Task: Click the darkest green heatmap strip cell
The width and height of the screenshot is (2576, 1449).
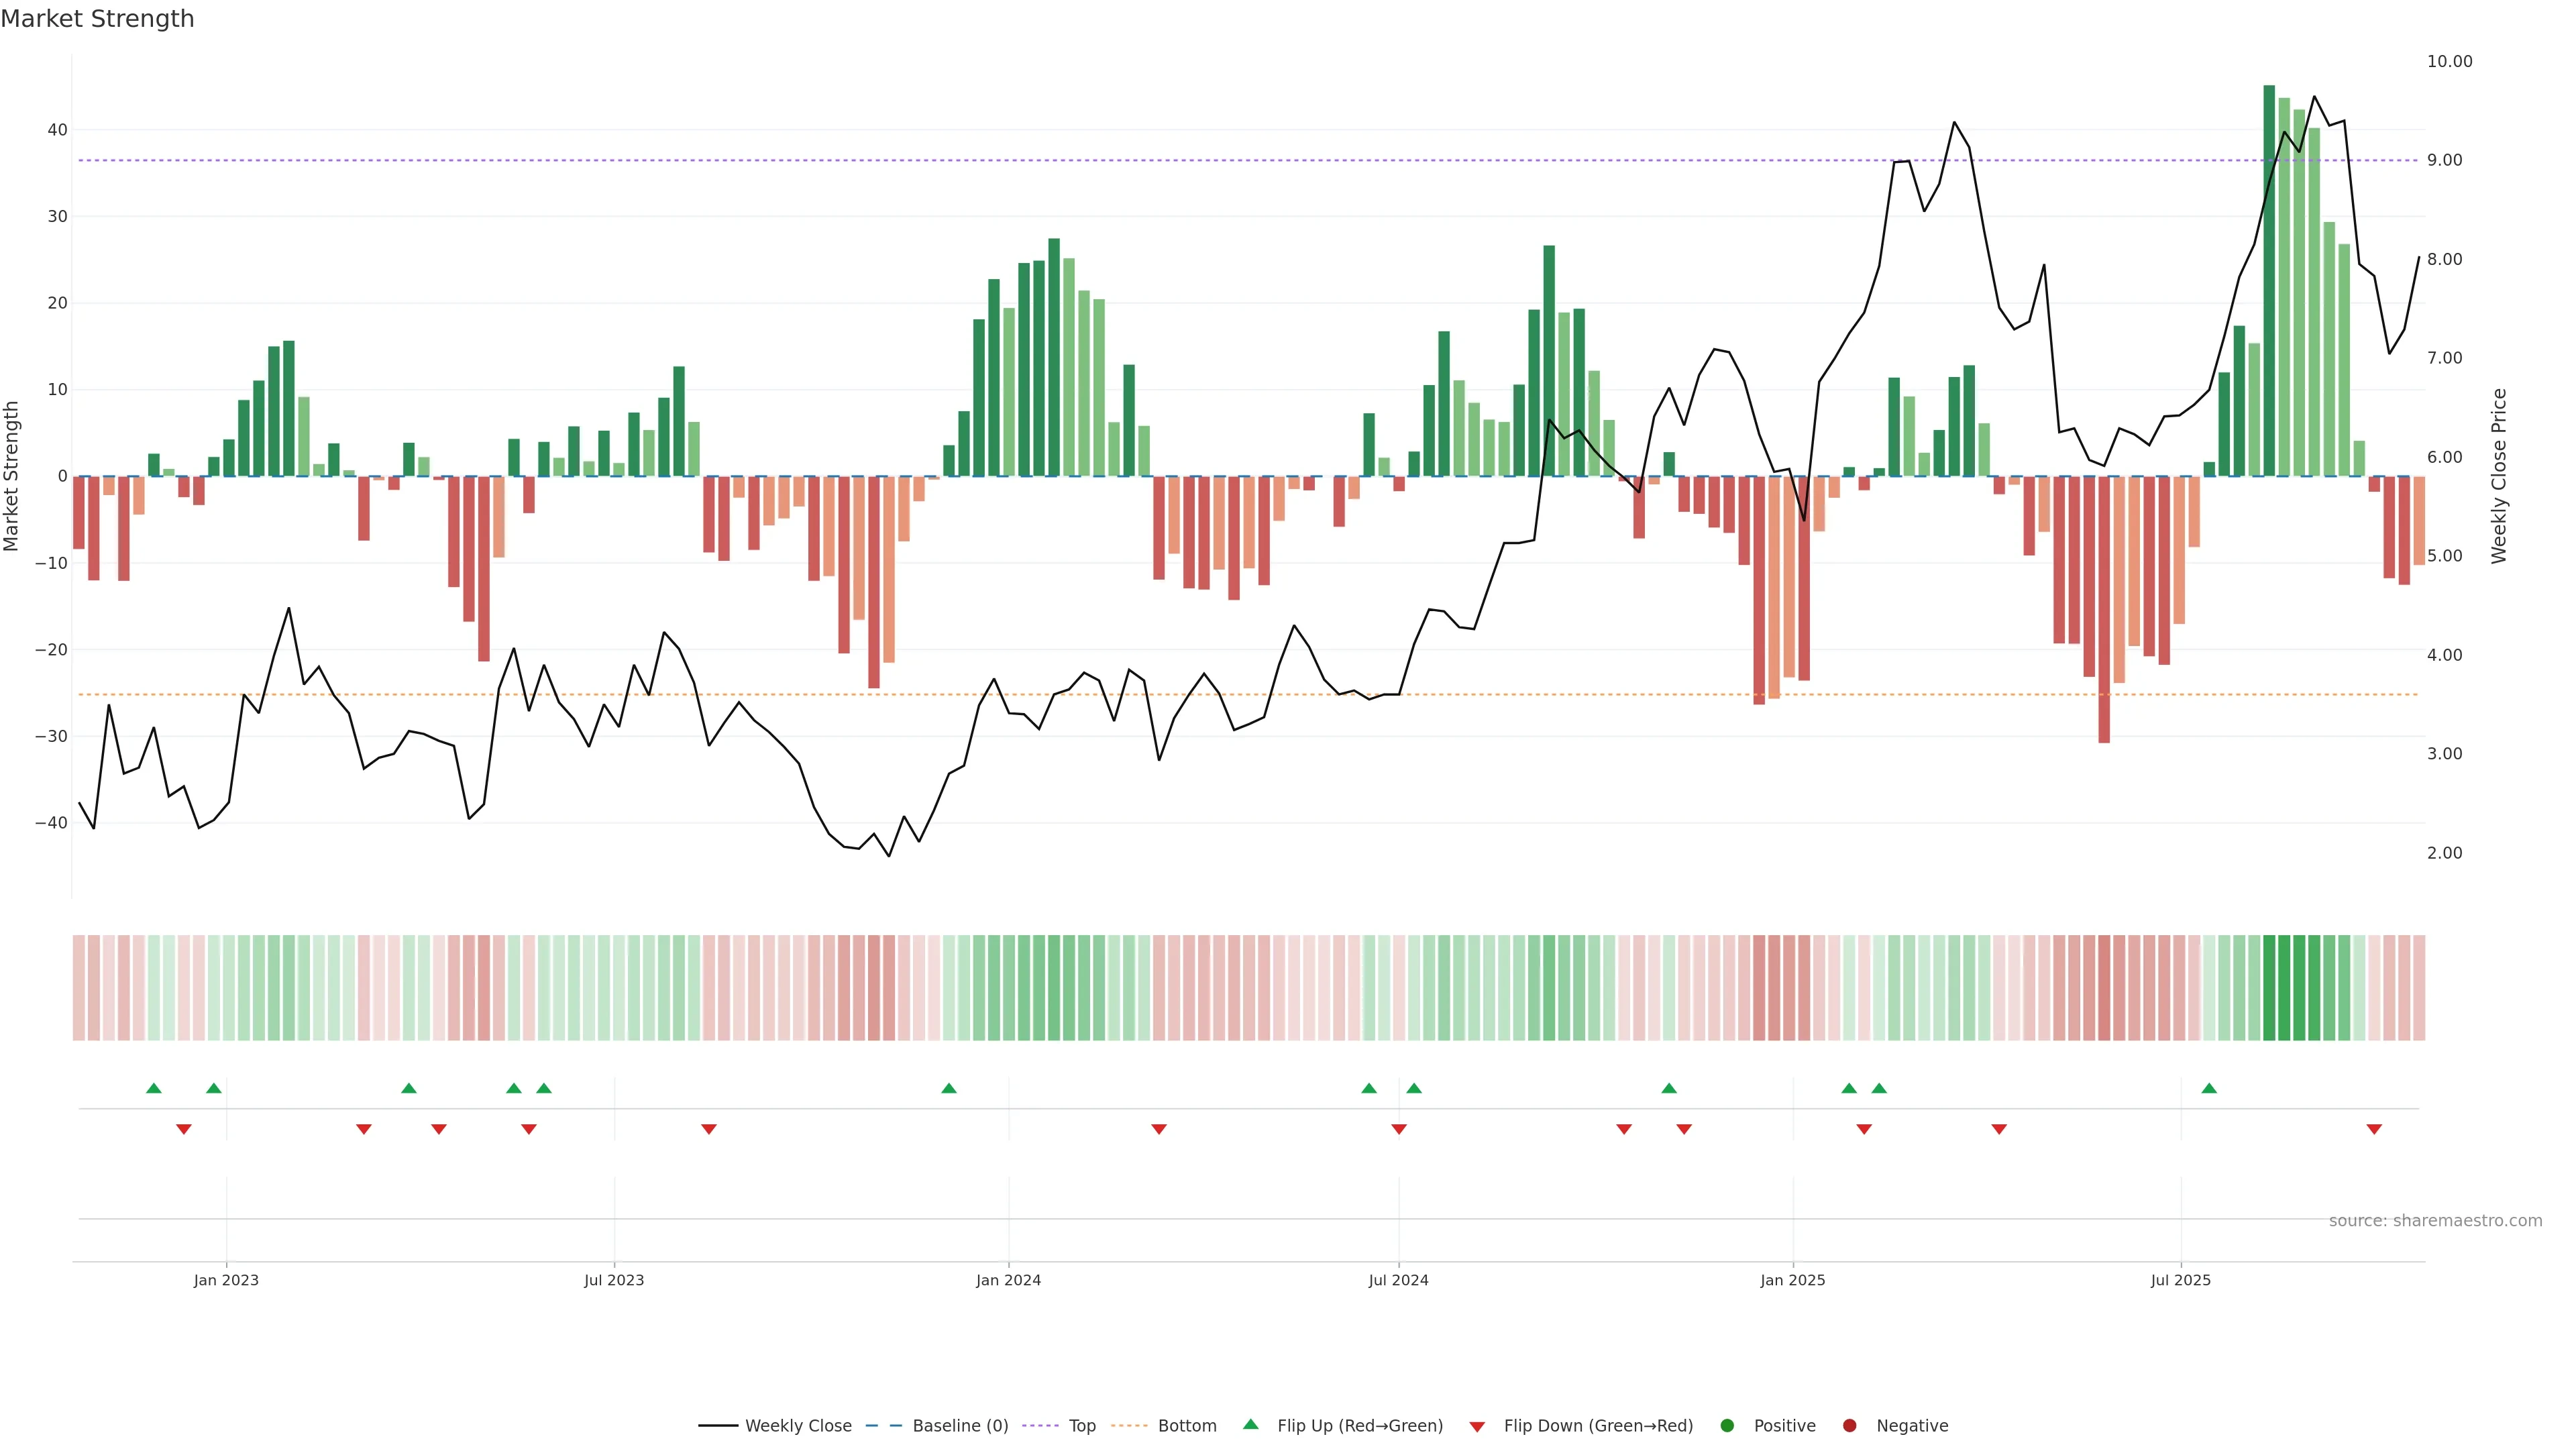Action: tap(2269, 988)
